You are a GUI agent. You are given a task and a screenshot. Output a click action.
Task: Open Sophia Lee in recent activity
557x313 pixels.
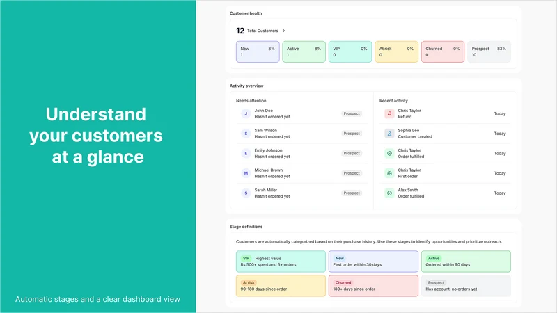coord(409,131)
